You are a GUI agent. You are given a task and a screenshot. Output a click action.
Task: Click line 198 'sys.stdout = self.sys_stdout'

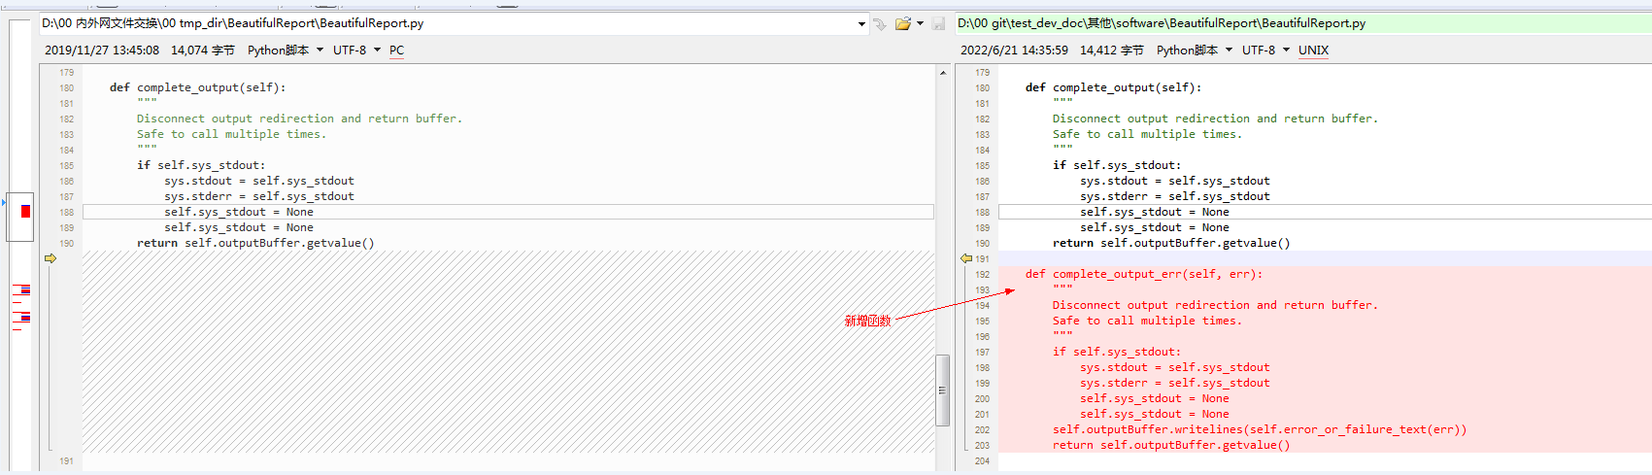[x=1175, y=367]
